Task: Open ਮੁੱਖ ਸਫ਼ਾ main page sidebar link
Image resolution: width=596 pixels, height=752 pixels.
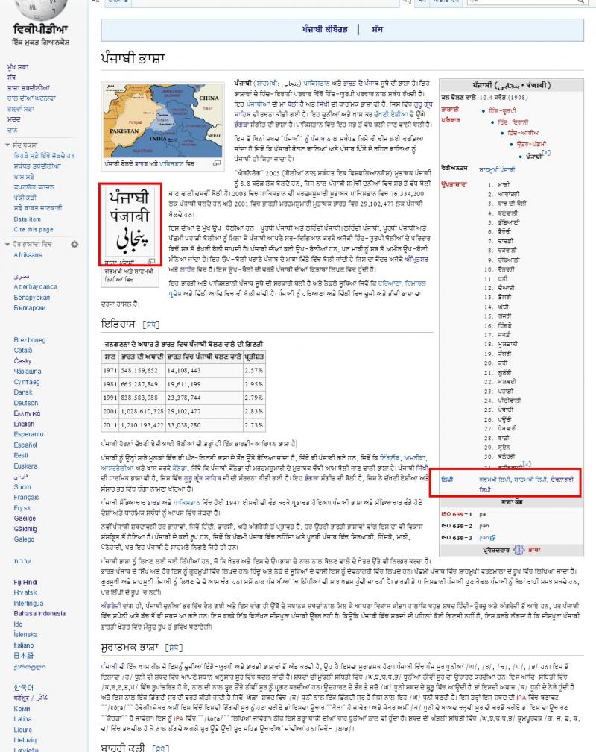Action: point(18,66)
